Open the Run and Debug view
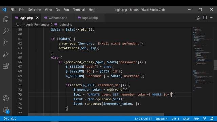 (x=6, y=54)
